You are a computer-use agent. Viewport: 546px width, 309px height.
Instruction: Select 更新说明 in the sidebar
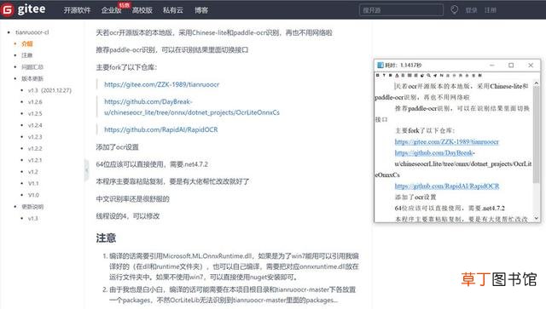tap(32, 207)
